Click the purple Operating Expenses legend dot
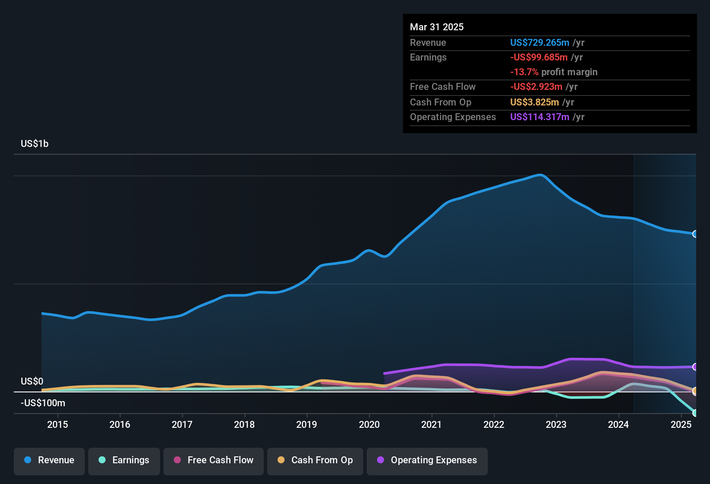Viewport: 710px width, 484px height. pyautogui.click(x=380, y=460)
